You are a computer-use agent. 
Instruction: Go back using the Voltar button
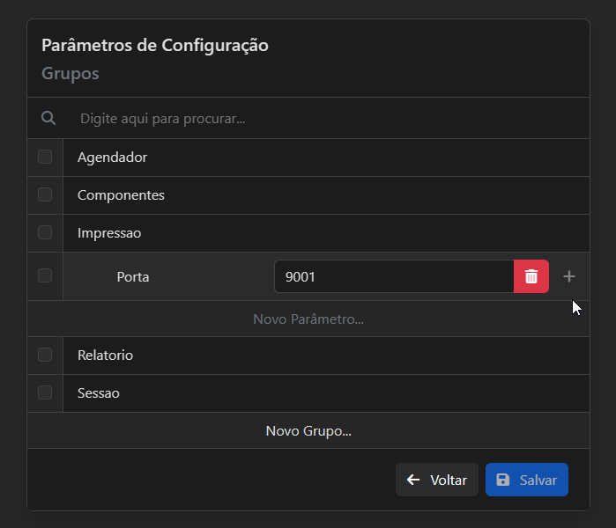[437, 480]
